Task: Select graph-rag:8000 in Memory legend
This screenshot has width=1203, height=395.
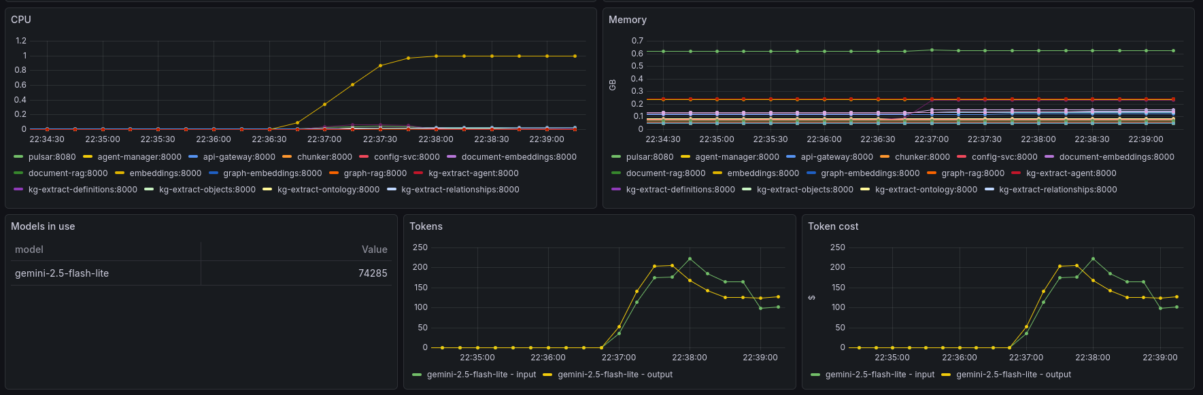Action: [973, 173]
